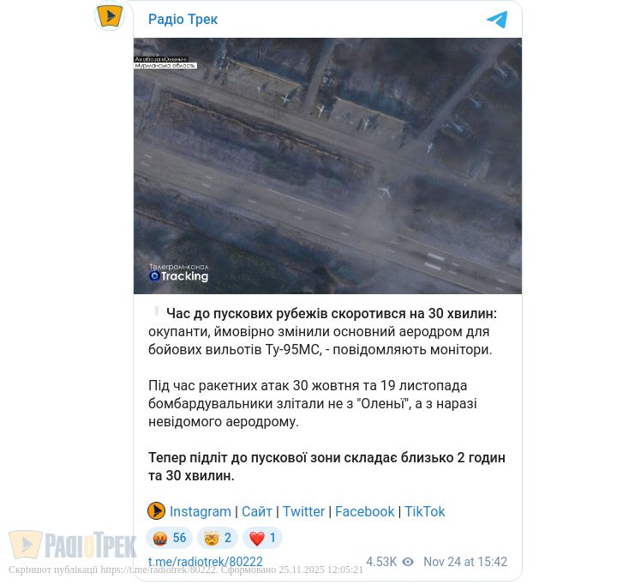Click the eye views icon
This screenshot has width=617, height=585.
click(408, 562)
